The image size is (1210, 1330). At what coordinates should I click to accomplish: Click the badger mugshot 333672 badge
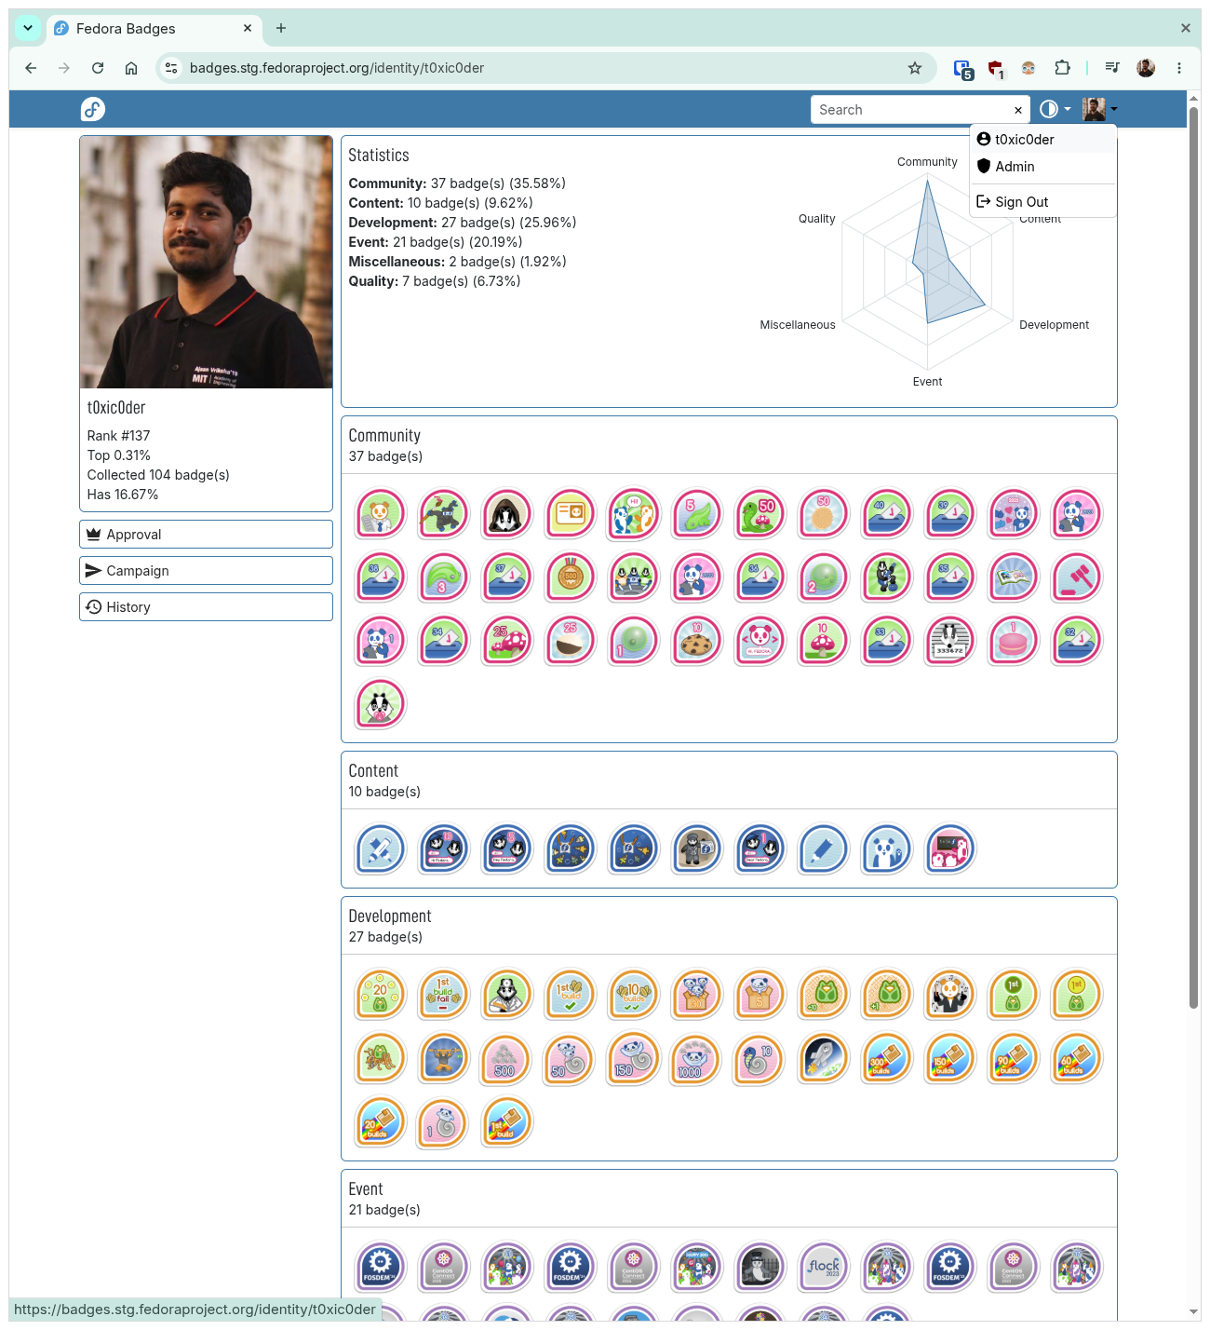[950, 641]
